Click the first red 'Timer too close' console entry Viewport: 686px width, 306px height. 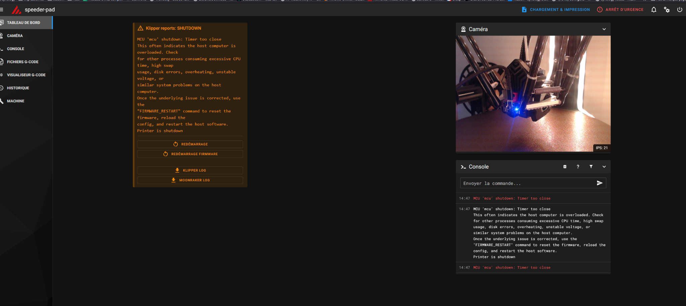coord(512,198)
